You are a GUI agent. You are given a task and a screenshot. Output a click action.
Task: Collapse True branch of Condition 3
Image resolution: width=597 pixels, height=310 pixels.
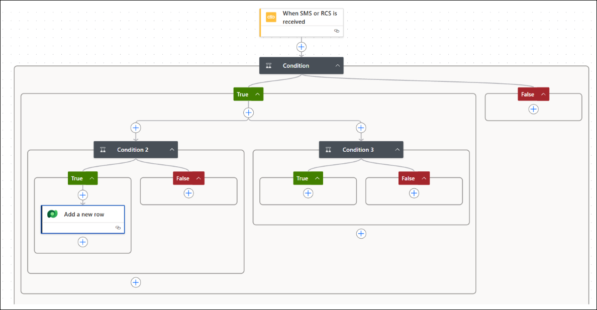317,178
